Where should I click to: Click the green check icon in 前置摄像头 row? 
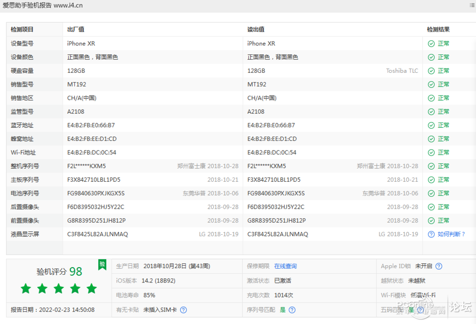431,221
